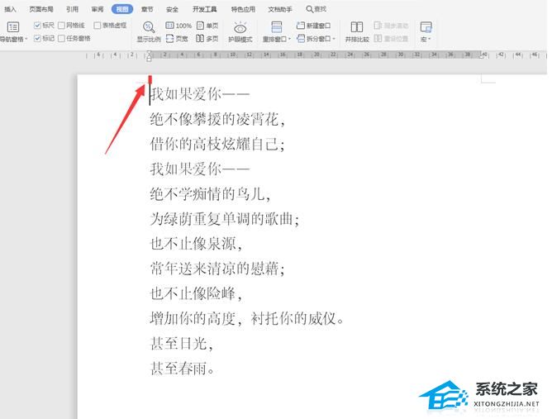This screenshot has width=552, height=419.
Task: Select the 视图 view tab
Action: 122,9
